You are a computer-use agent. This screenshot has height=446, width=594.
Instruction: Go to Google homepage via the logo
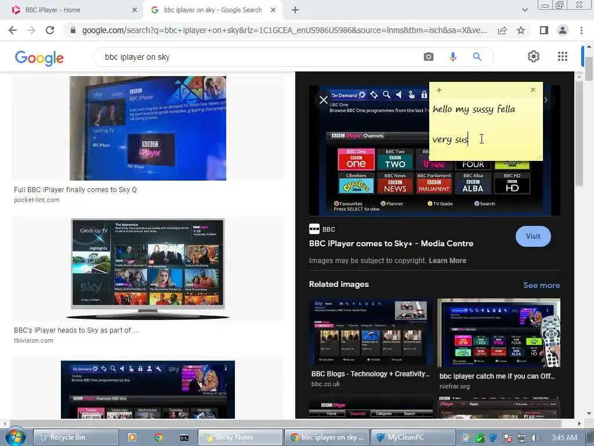coord(39,58)
